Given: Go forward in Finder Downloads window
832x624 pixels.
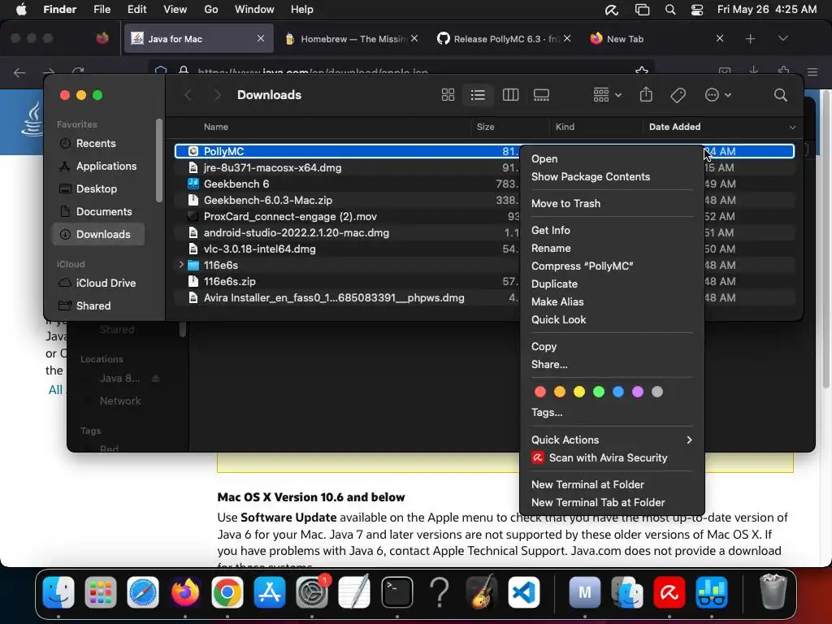Looking at the screenshot, I should (x=216, y=95).
